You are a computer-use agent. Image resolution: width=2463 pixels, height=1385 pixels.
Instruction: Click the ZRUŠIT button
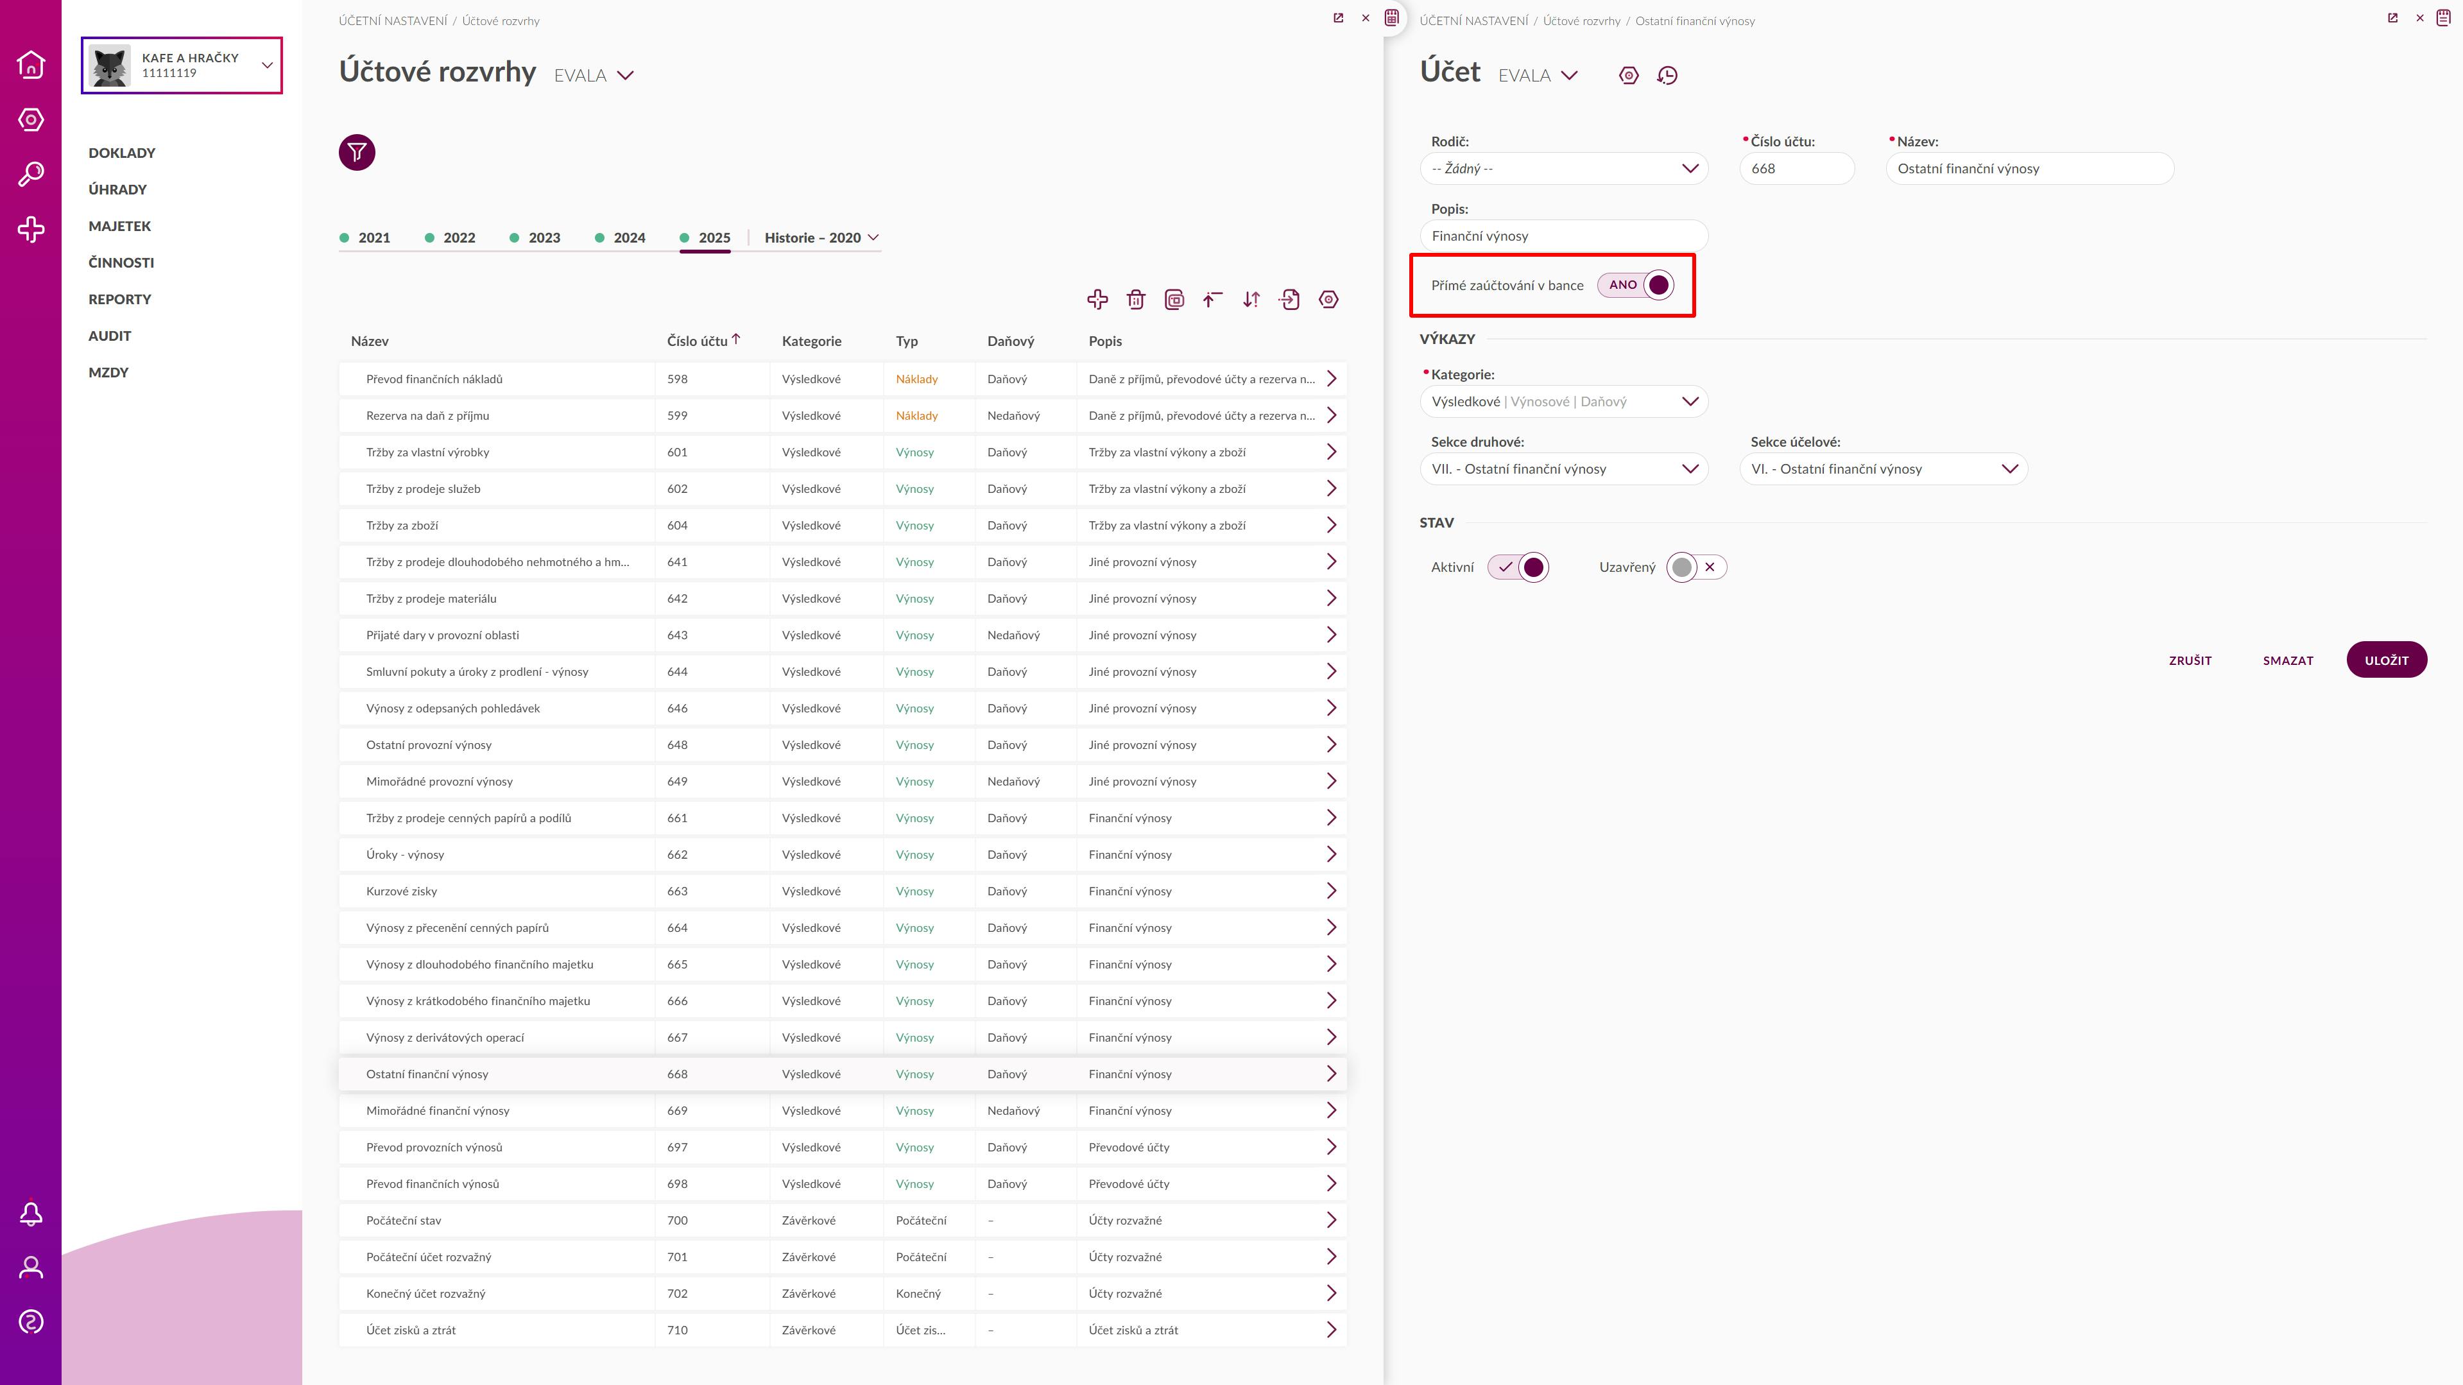coord(2190,660)
